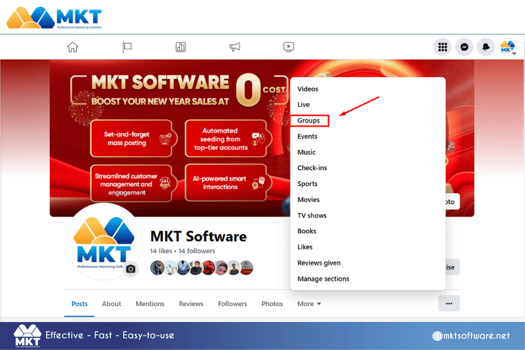This screenshot has height=350, width=525.
Task: Open the 14 followers link
Action: tap(197, 251)
